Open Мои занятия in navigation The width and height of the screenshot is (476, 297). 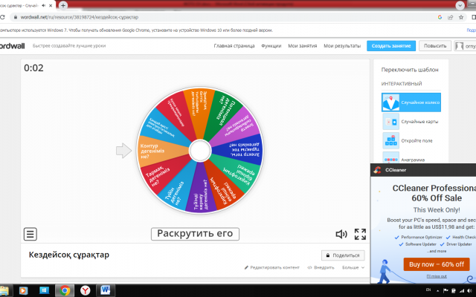pos(303,45)
